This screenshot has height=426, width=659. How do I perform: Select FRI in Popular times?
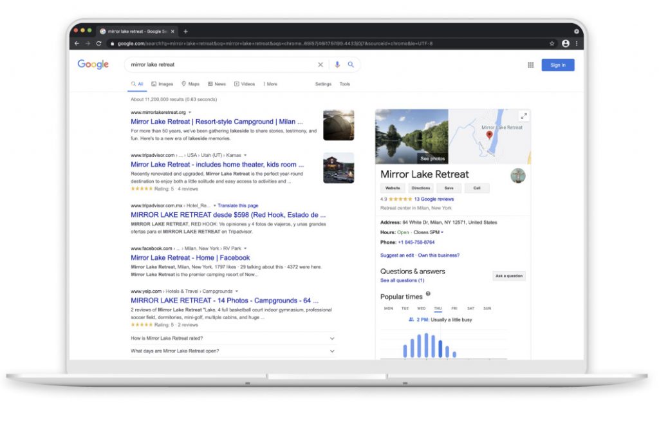[454, 309]
